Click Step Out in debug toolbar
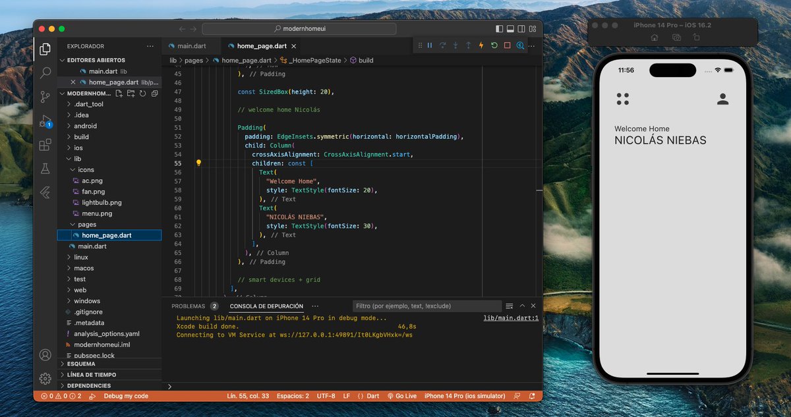791x417 pixels. coord(468,45)
